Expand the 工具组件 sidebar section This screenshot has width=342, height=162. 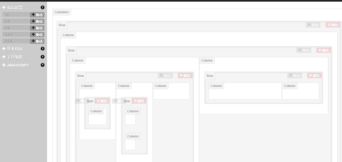coord(12,57)
